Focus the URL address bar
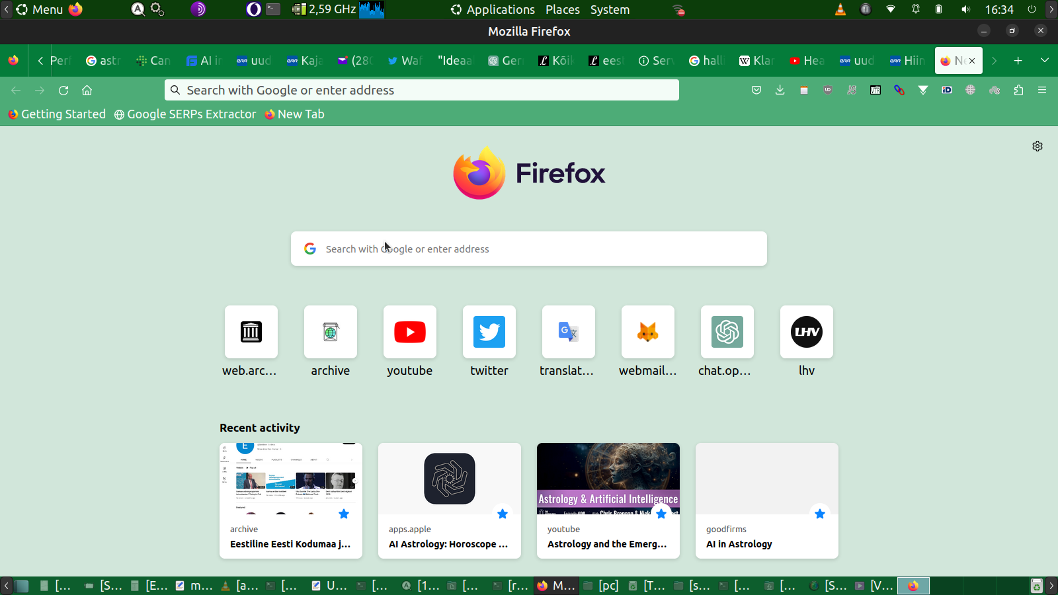The height and width of the screenshot is (595, 1058). click(x=422, y=90)
